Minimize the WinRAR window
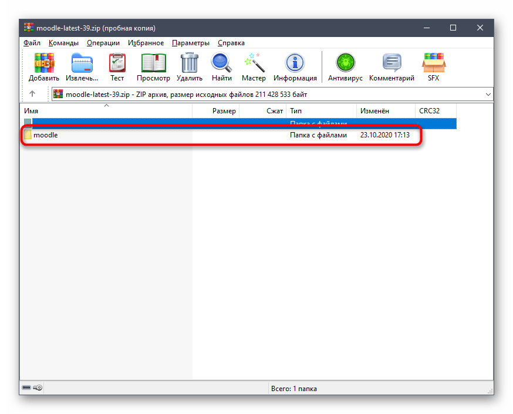 tap(427, 28)
